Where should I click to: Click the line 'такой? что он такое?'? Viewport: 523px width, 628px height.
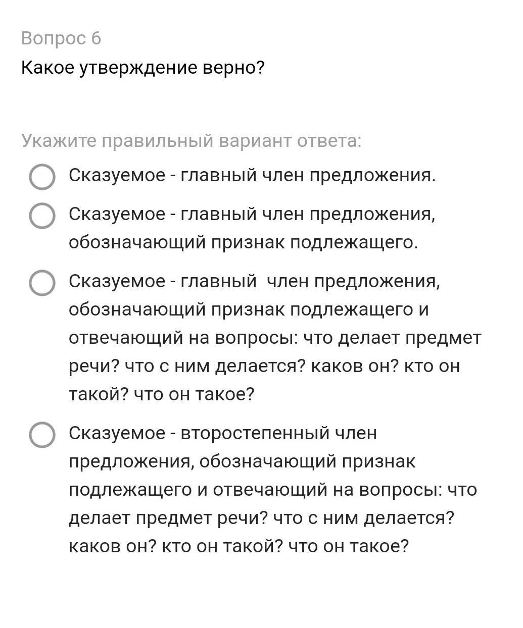161,394
